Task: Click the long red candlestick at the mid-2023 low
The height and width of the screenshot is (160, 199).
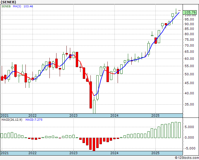Action: (x=91, y=95)
